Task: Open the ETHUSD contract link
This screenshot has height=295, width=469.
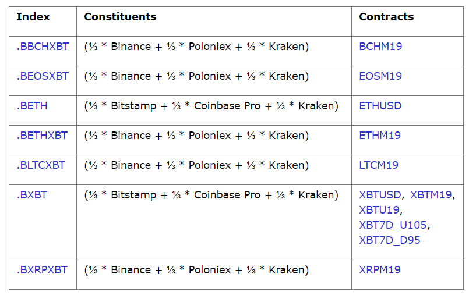Action: pyautogui.click(x=380, y=106)
